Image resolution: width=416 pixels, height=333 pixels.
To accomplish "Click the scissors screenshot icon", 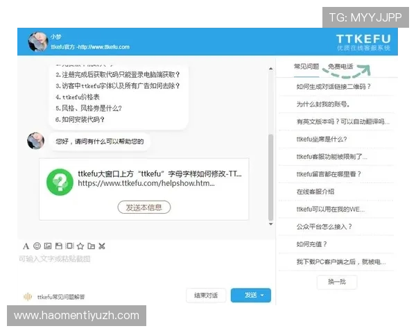I will [102, 246].
